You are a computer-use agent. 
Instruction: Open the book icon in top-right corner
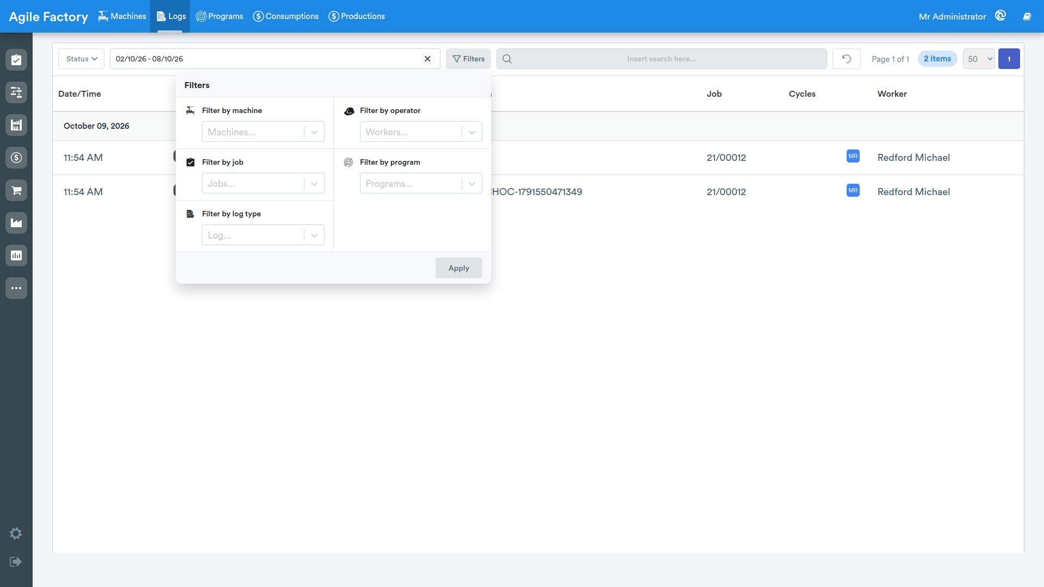(1027, 16)
